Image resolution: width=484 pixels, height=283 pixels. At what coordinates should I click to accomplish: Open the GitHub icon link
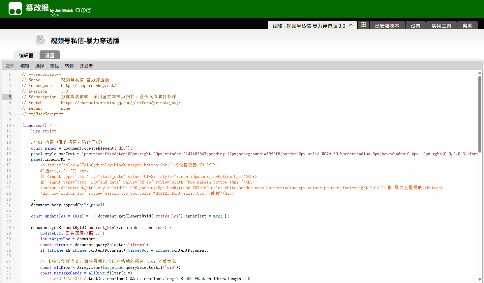(x=78, y=10)
